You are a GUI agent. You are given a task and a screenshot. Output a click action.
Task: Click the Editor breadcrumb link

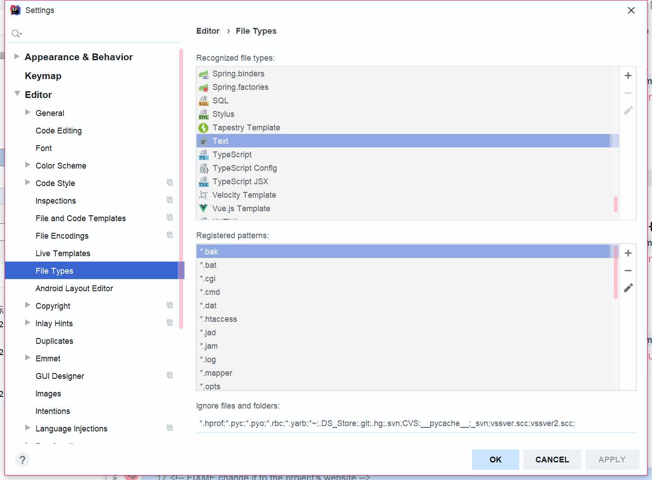point(208,31)
